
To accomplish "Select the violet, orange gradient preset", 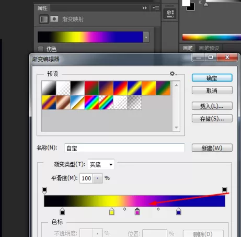I will (x=106, y=88).
